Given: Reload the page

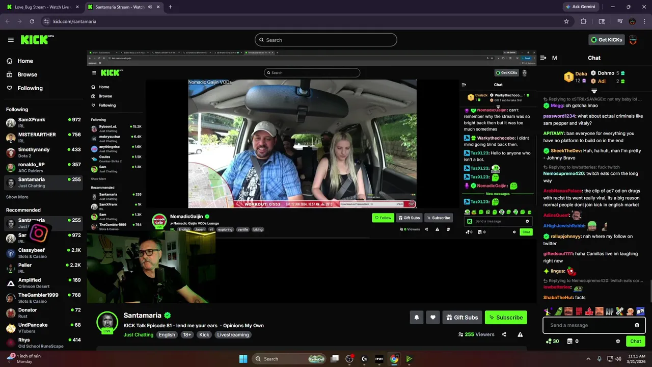Looking at the screenshot, I should pyautogui.click(x=32, y=21).
